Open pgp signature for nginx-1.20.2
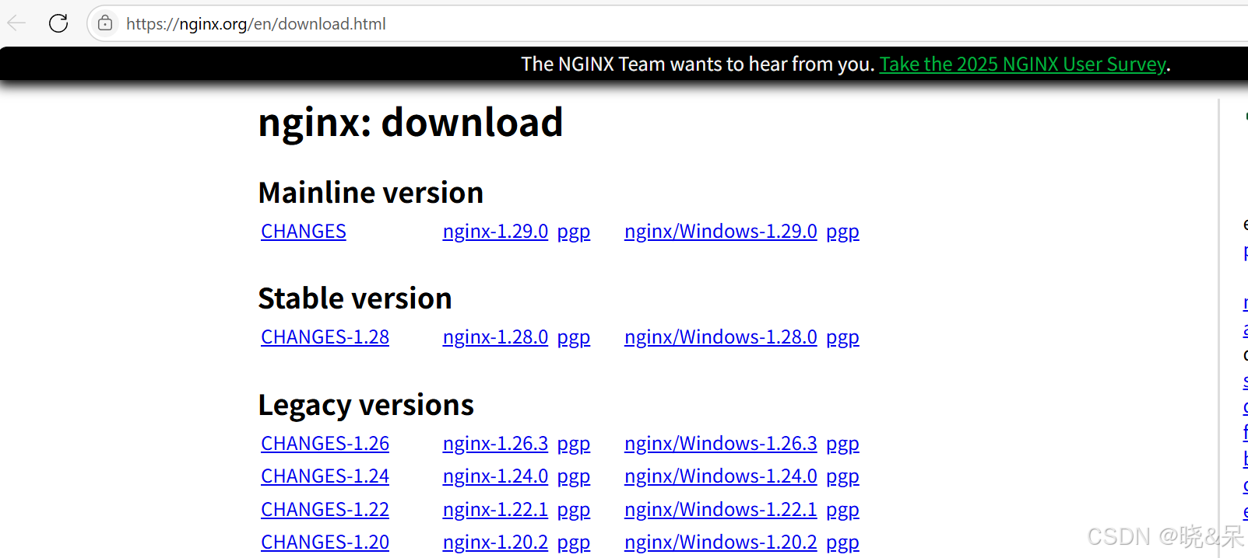 click(x=574, y=543)
